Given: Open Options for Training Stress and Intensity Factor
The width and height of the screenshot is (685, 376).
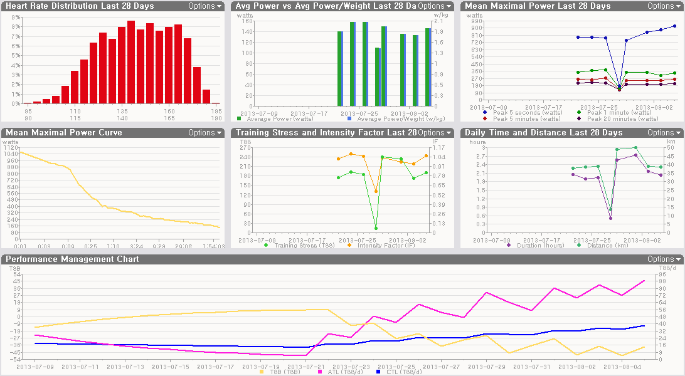Looking at the screenshot, I should 435,133.
